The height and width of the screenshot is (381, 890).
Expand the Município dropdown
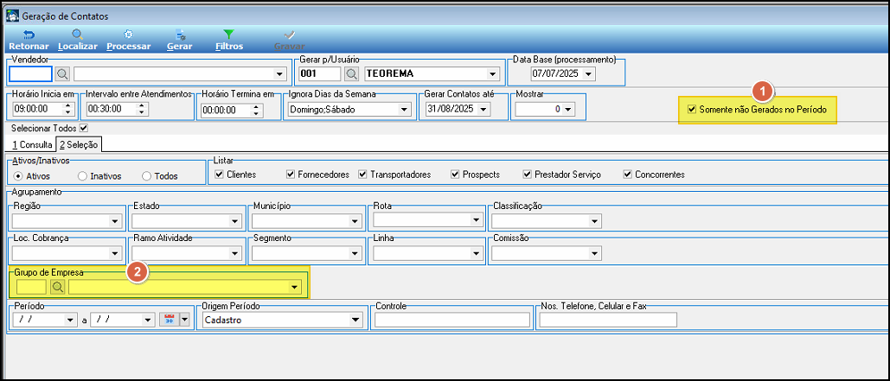355,221
